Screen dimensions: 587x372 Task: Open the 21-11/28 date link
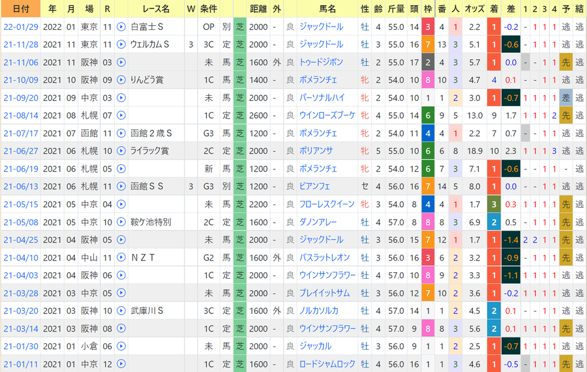[21, 44]
